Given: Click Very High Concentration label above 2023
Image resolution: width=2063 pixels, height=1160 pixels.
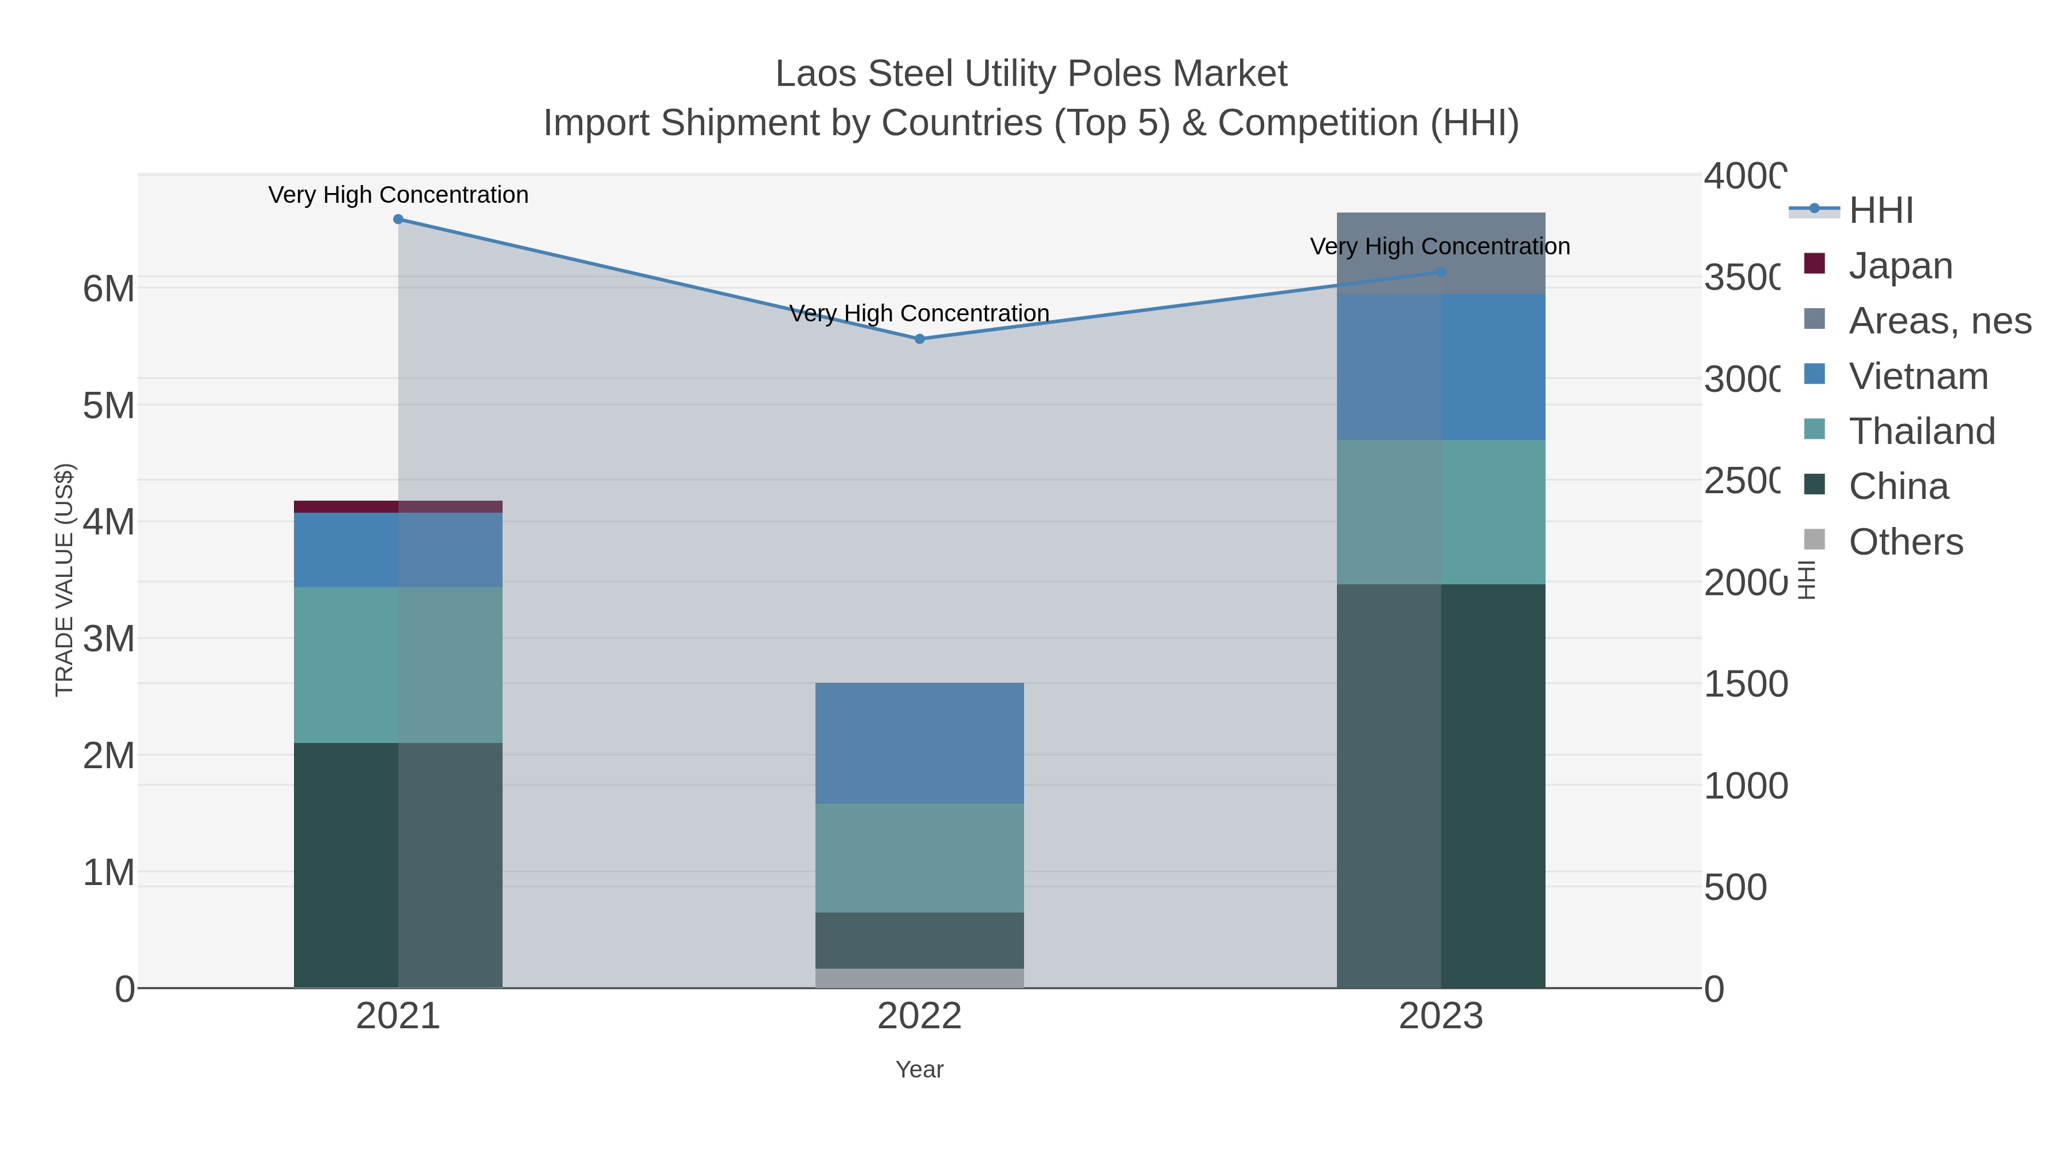Looking at the screenshot, I should 1440,246.
